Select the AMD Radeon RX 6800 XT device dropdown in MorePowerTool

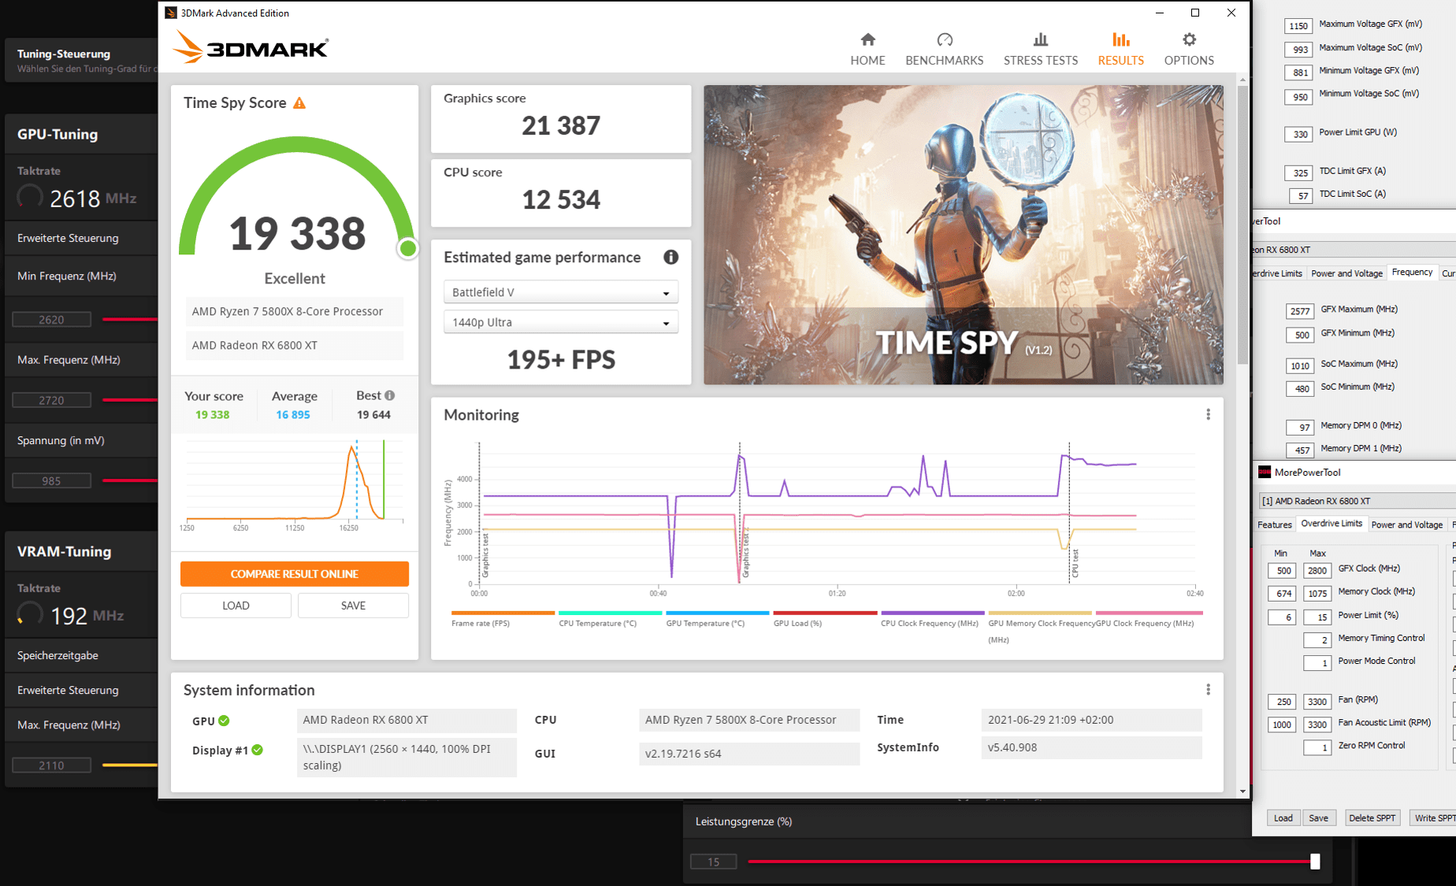coord(1357,501)
